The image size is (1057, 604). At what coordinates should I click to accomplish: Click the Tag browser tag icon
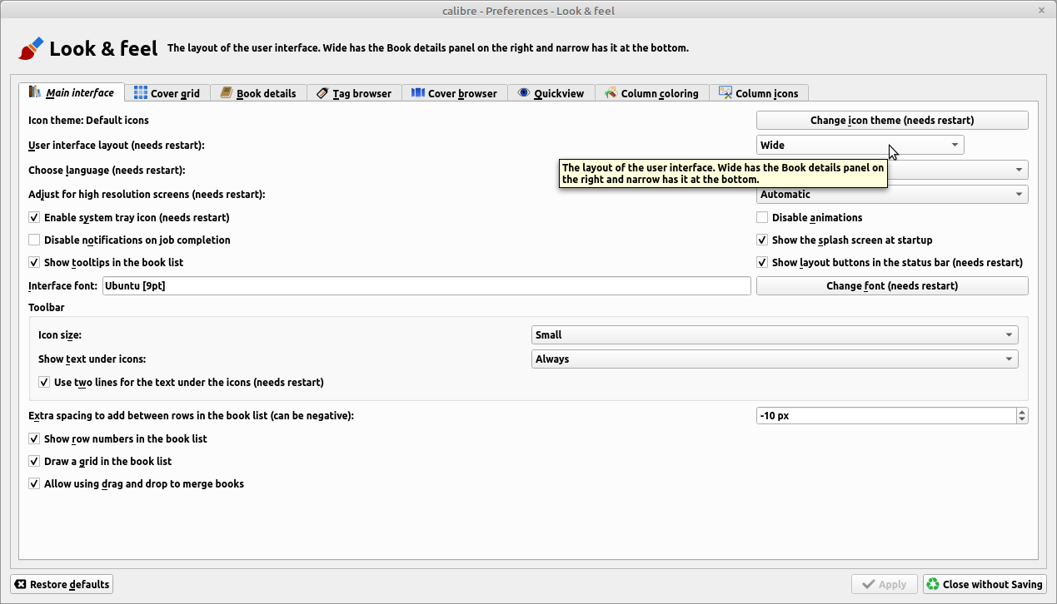322,93
